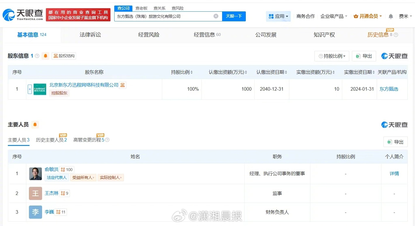Viewport: 415px width, 226px height.
Task: Select the 高管变更历程 sub-tab
Action: (x=89, y=140)
